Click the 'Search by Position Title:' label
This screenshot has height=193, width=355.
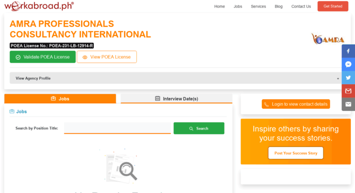click(x=37, y=128)
